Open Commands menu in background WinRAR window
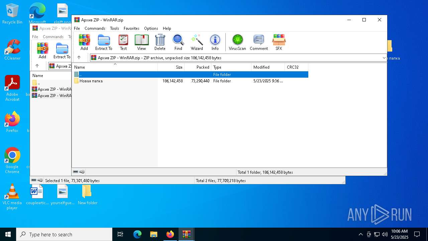428x241 pixels. 53,37
